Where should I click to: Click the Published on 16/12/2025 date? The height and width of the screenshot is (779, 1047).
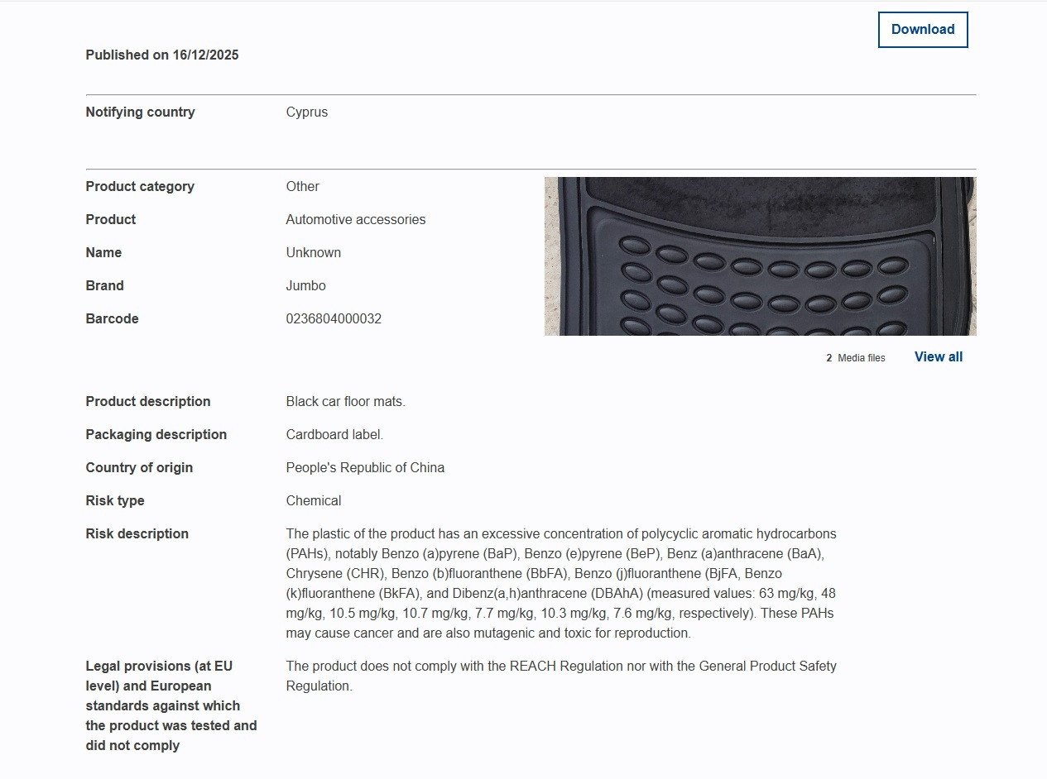tap(162, 55)
